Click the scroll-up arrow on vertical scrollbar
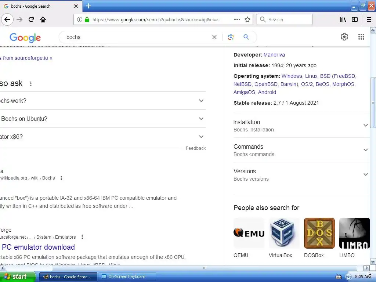 tap(373, 30)
